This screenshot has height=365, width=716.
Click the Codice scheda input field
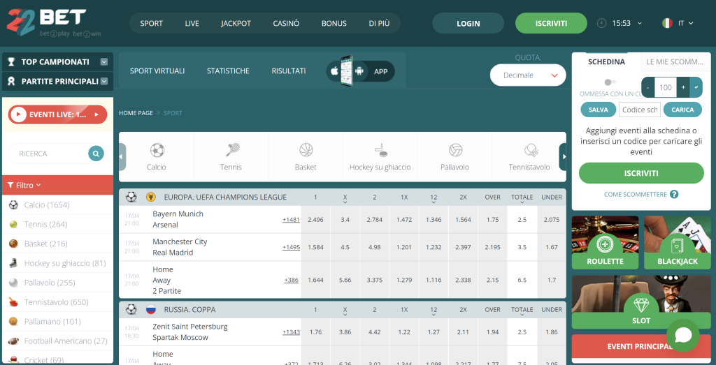640,110
